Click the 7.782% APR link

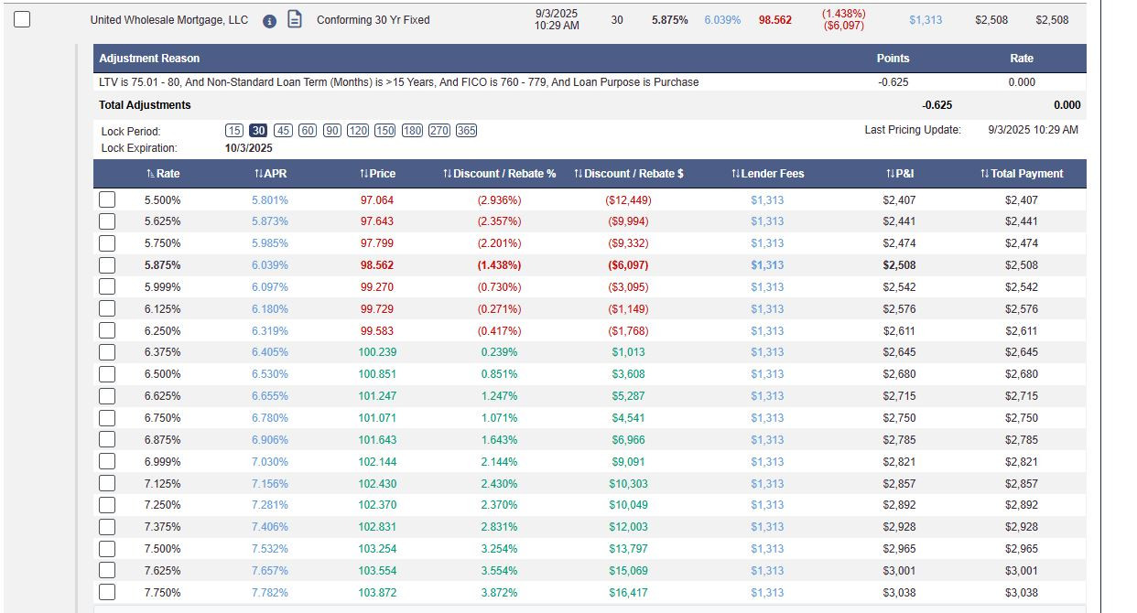click(270, 593)
